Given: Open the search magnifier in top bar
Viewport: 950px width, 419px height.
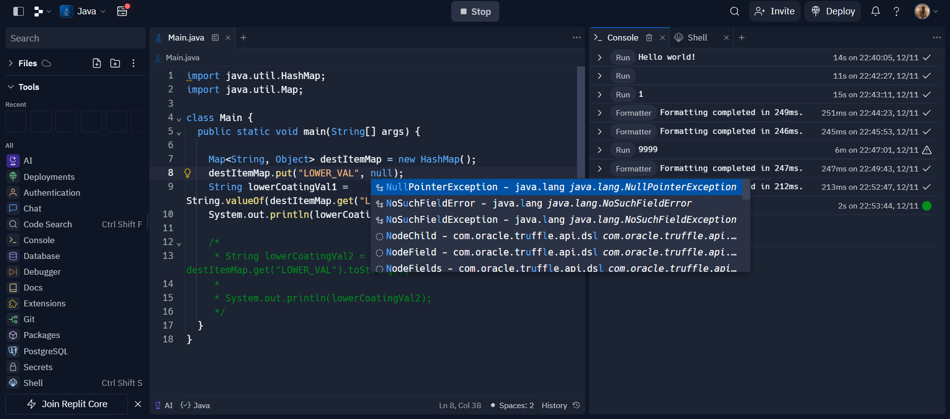Looking at the screenshot, I should point(734,11).
